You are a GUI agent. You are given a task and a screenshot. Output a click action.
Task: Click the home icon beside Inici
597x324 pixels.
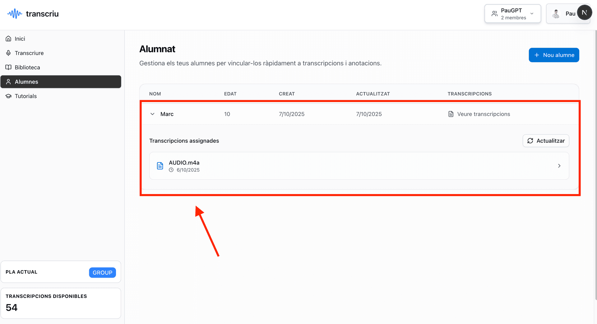tap(8, 39)
